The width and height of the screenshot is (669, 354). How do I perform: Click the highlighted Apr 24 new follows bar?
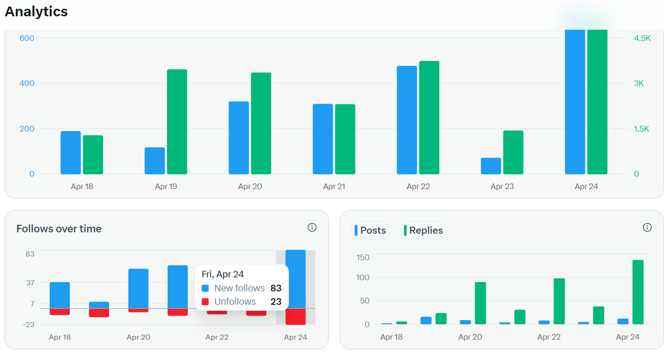click(295, 279)
